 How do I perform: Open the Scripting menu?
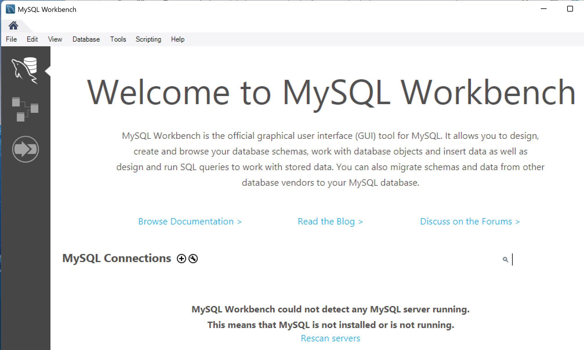tap(148, 39)
